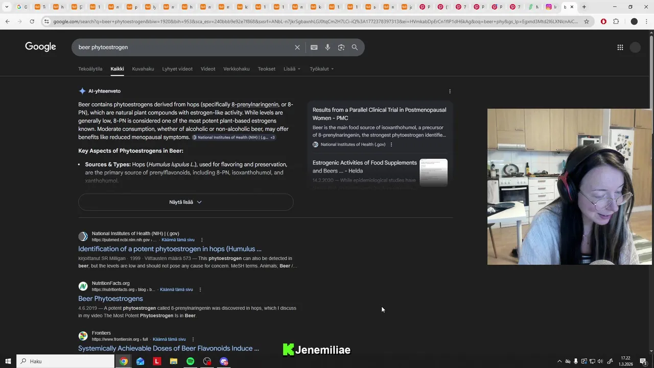Go back with the browser back arrow
This screenshot has height=368, width=654.
tap(7, 21)
